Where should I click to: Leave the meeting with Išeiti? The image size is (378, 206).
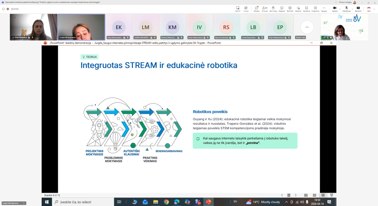pyautogui.click(x=368, y=8)
